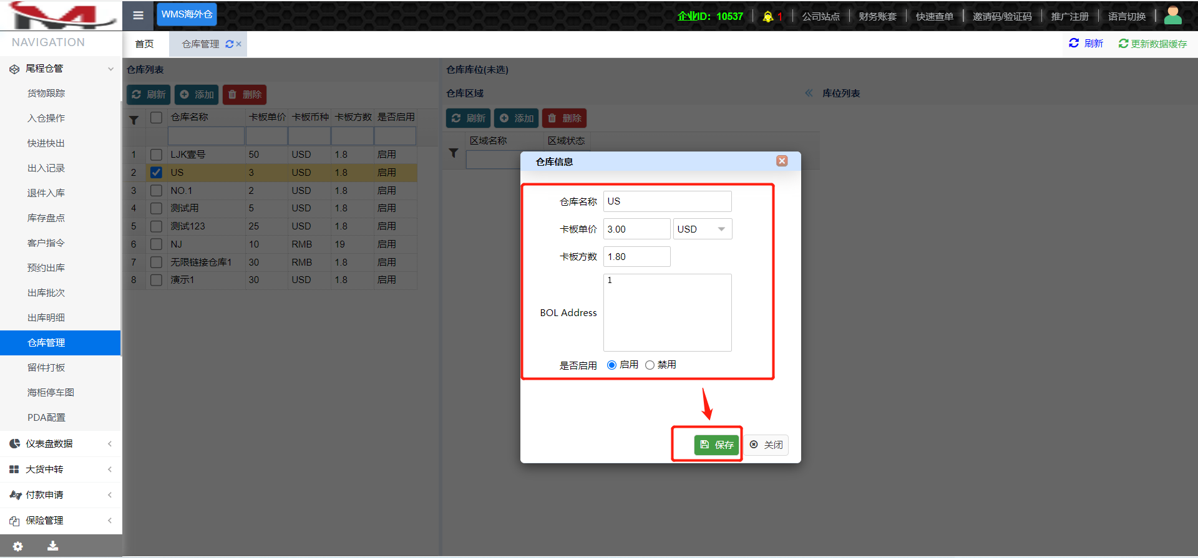The image size is (1198, 558).
Task: Check the 测试123 row checkbox
Action: 157,226
